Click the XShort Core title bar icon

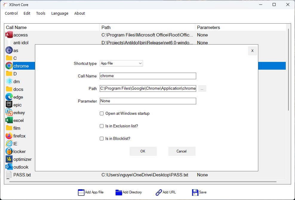[x=5, y=4]
